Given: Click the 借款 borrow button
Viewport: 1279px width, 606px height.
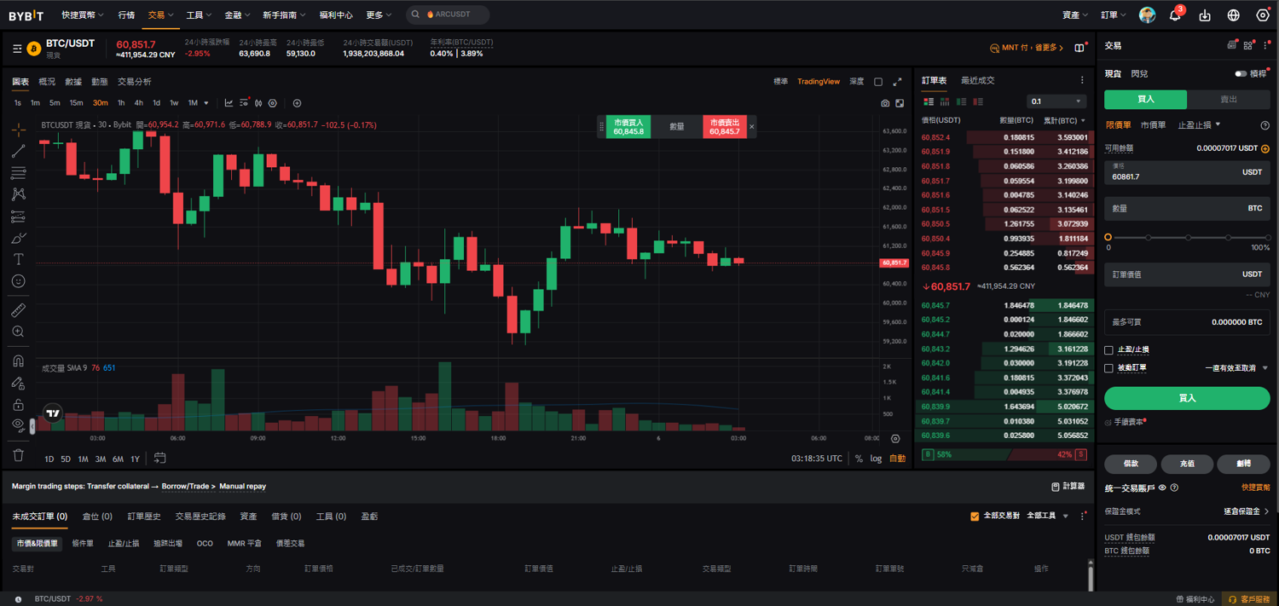Looking at the screenshot, I should point(1131,464).
